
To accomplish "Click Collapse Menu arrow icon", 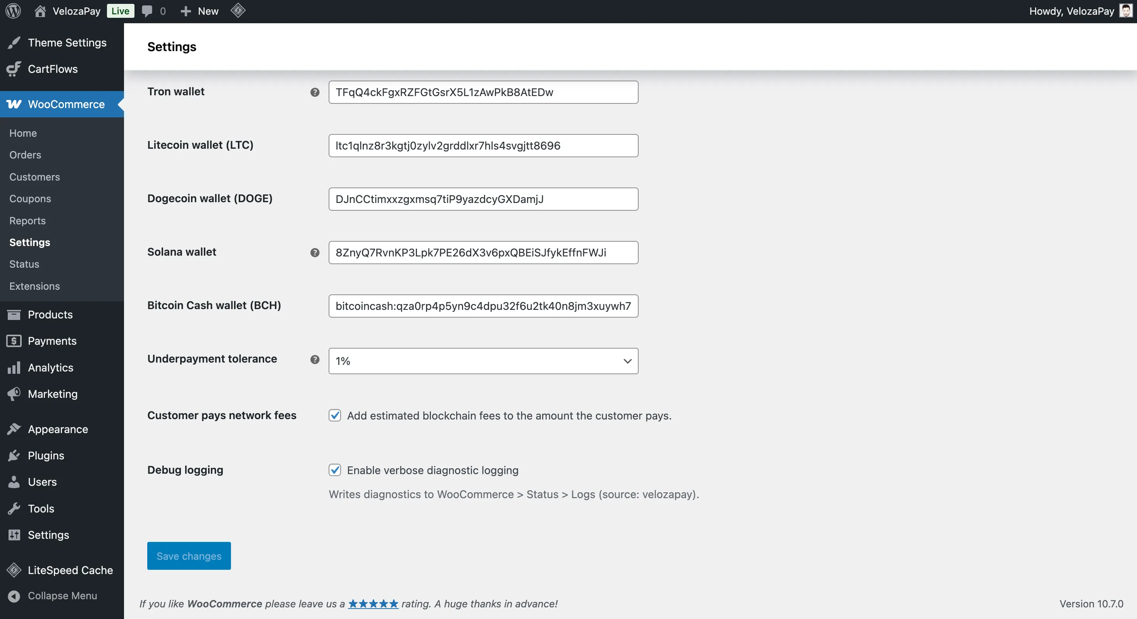I will pos(14,596).
